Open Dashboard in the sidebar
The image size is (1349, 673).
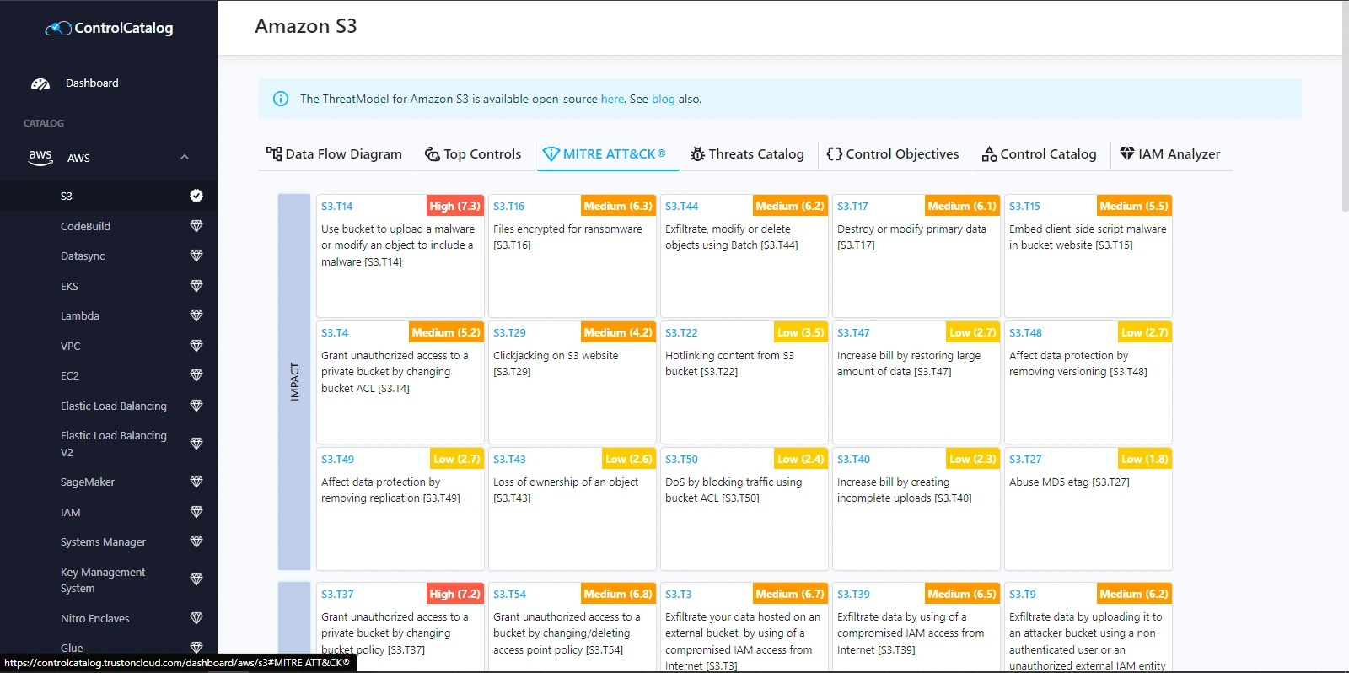pos(92,83)
